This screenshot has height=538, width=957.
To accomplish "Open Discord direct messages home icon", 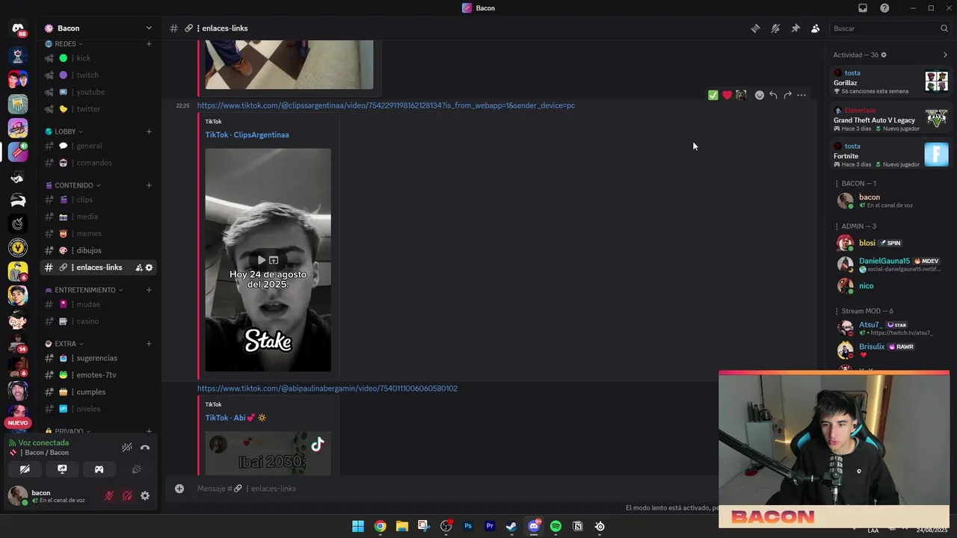I will 18,28.
